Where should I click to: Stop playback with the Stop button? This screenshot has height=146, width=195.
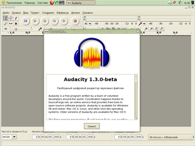pos(45,21)
